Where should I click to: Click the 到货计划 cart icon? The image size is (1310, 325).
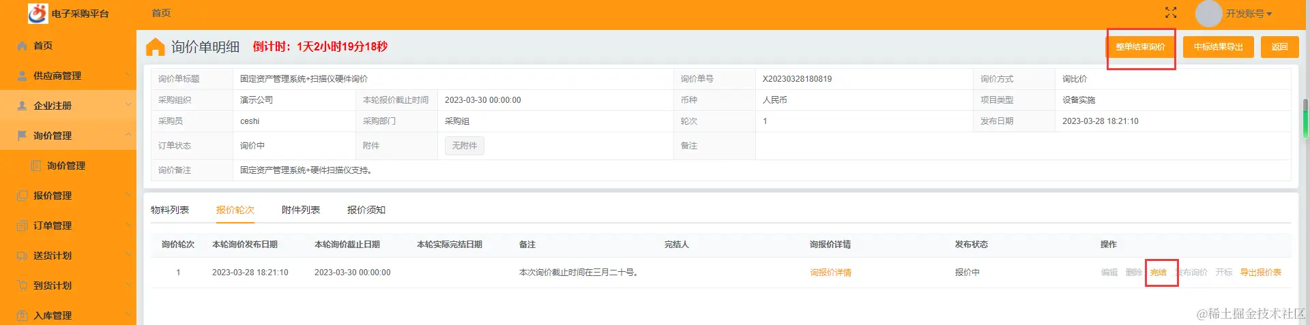pyautogui.click(x=22, y=285)
